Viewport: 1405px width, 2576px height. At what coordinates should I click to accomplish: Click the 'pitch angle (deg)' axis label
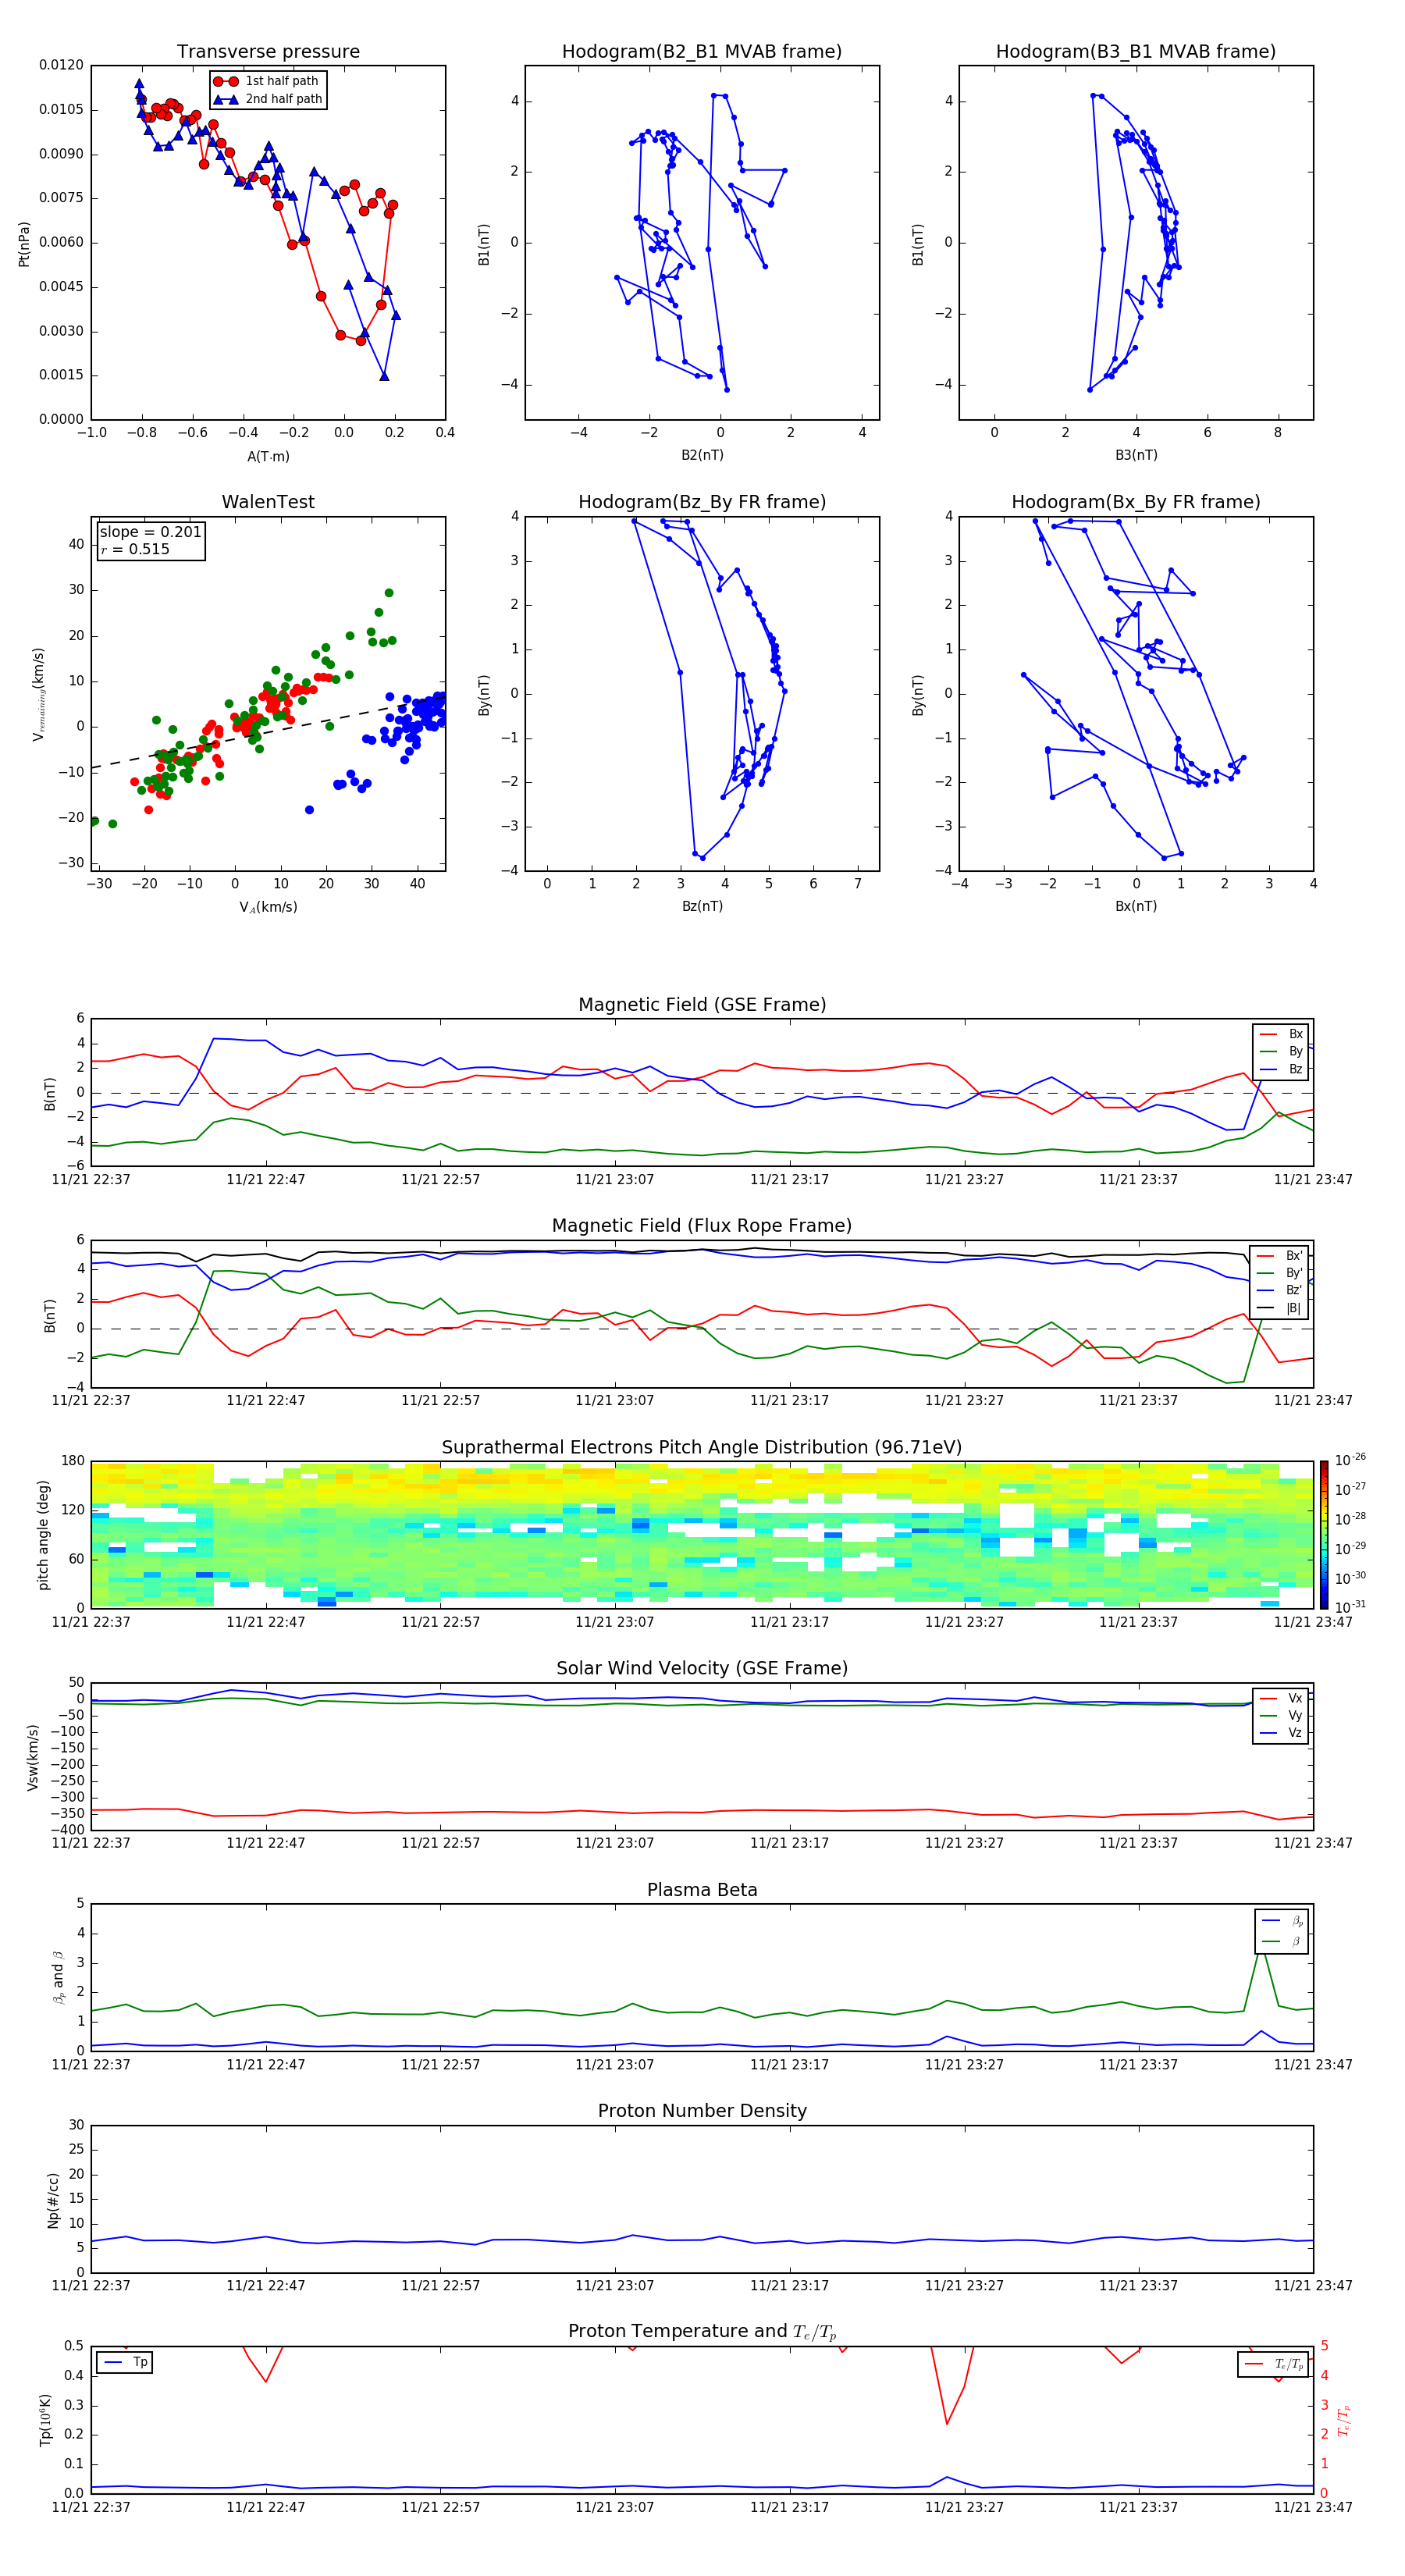[43, 1534]
